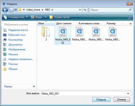
Task: Open Общие from favorite links
Action: pyautogui.click(x=13, y=69)
